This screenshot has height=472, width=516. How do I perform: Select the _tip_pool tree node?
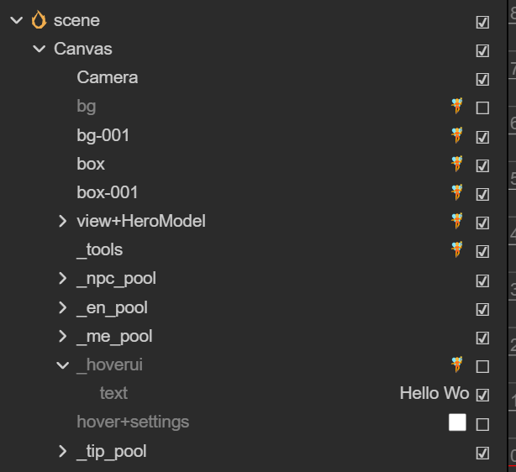pos(111,451)
